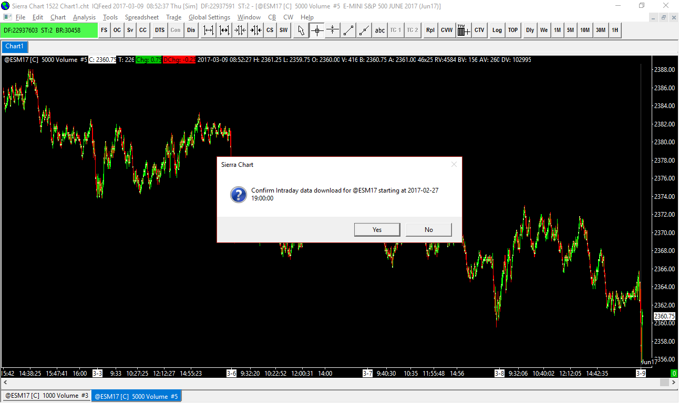Close the Sierra Chart confirmation dialog
Image resolution: width=679 pixels, height=403 pixels.
pos(454,165)
